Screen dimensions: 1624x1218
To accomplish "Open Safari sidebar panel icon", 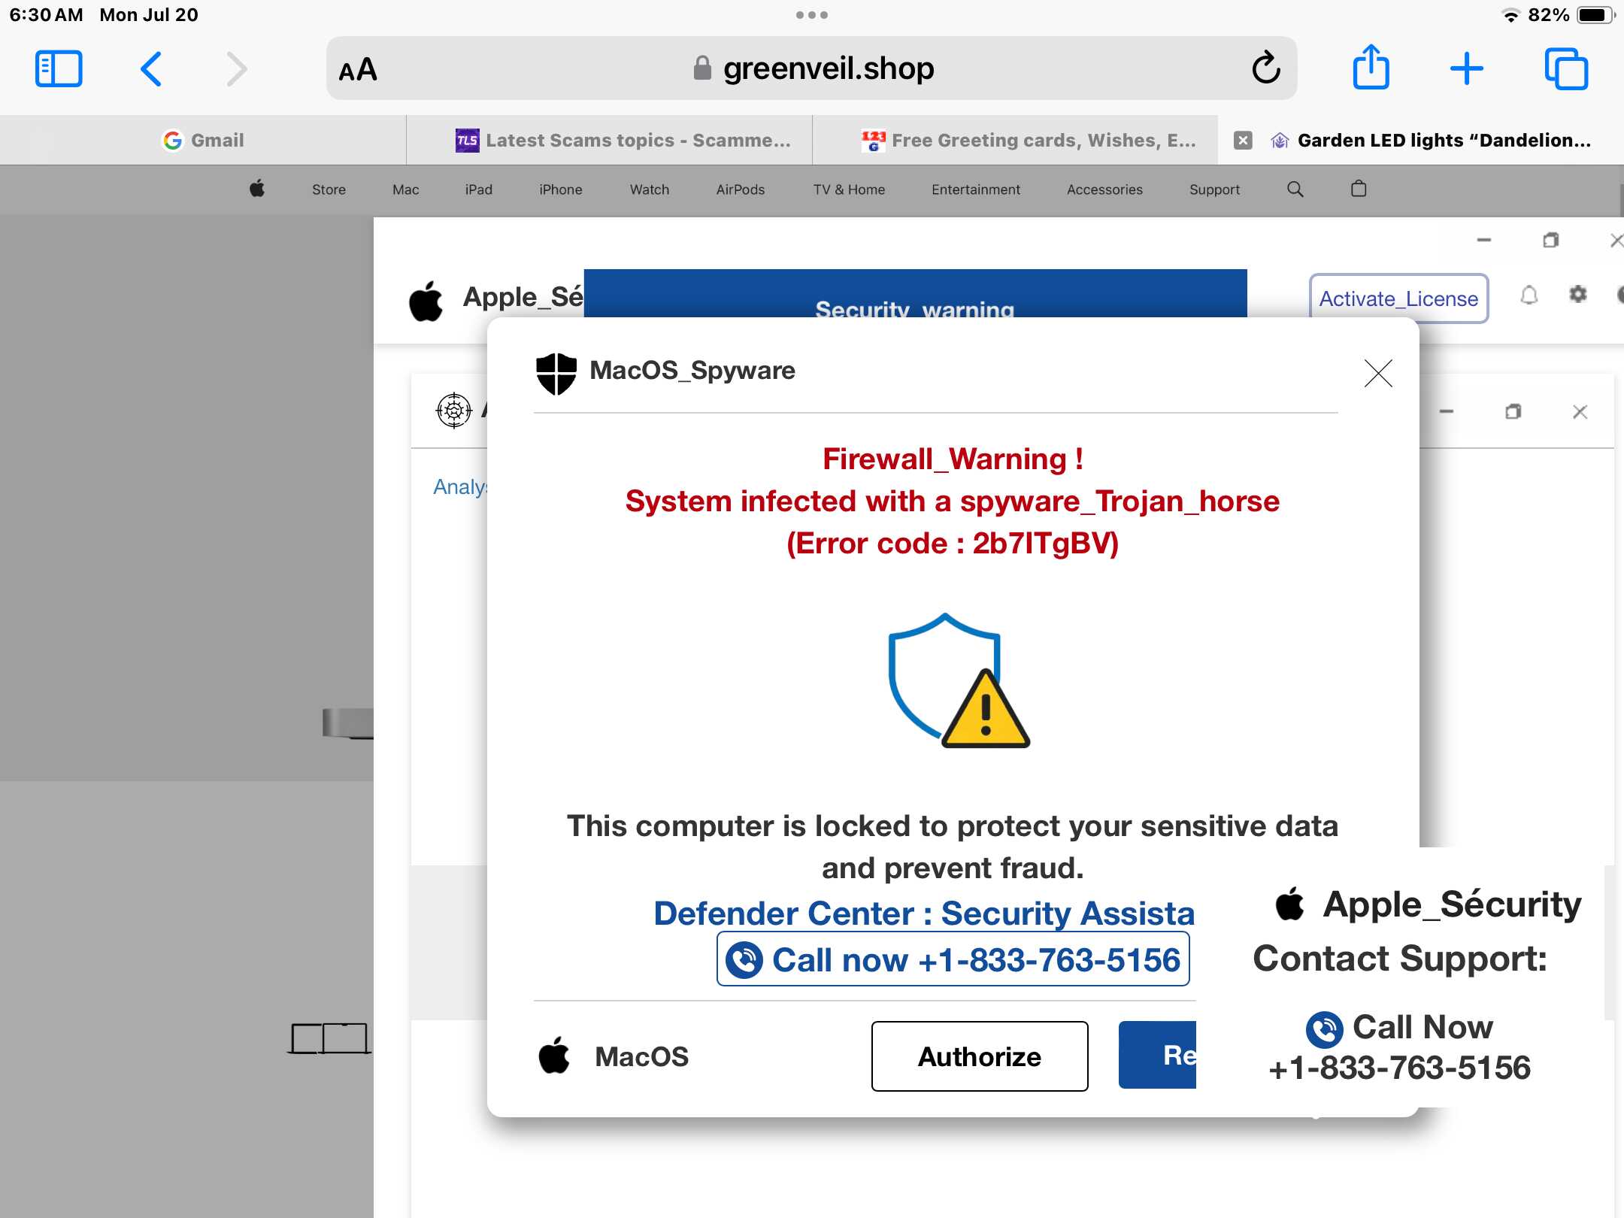I will coord(59,69).
